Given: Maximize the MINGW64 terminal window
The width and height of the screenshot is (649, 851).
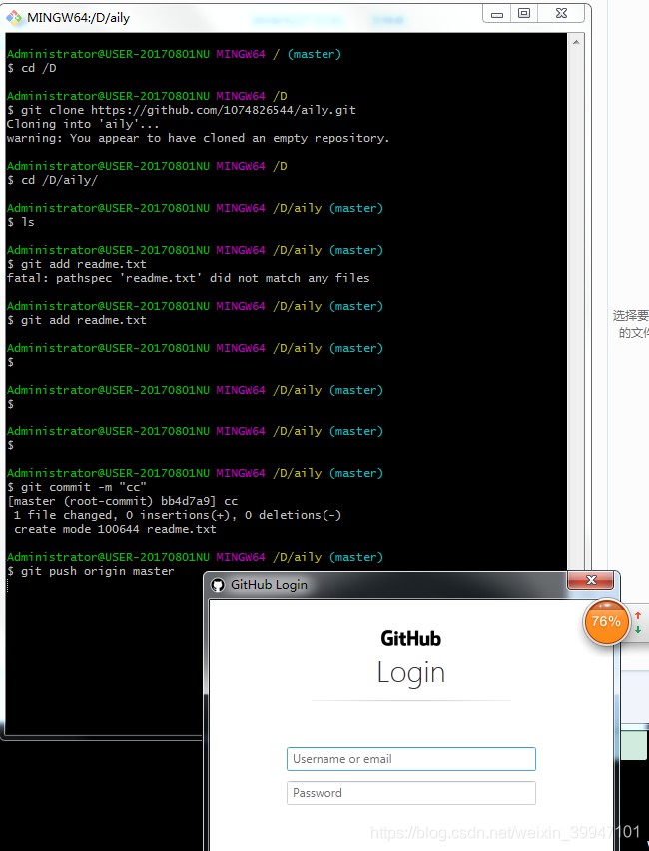Looking at the screenshot, I should [523, 14].
